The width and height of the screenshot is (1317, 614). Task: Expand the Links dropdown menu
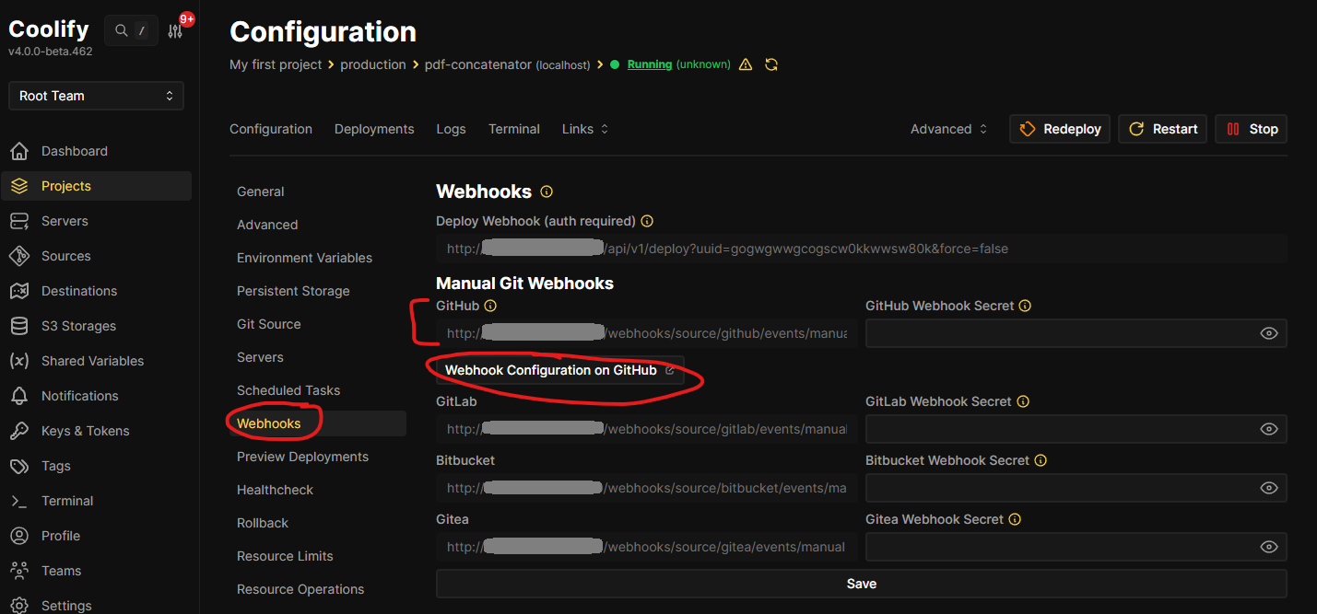click(585, 129)
